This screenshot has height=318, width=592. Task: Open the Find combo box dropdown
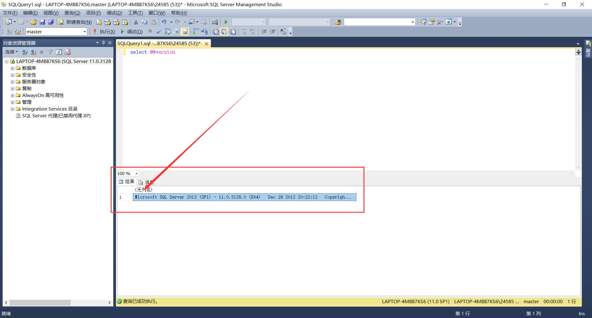pos(412,22)
